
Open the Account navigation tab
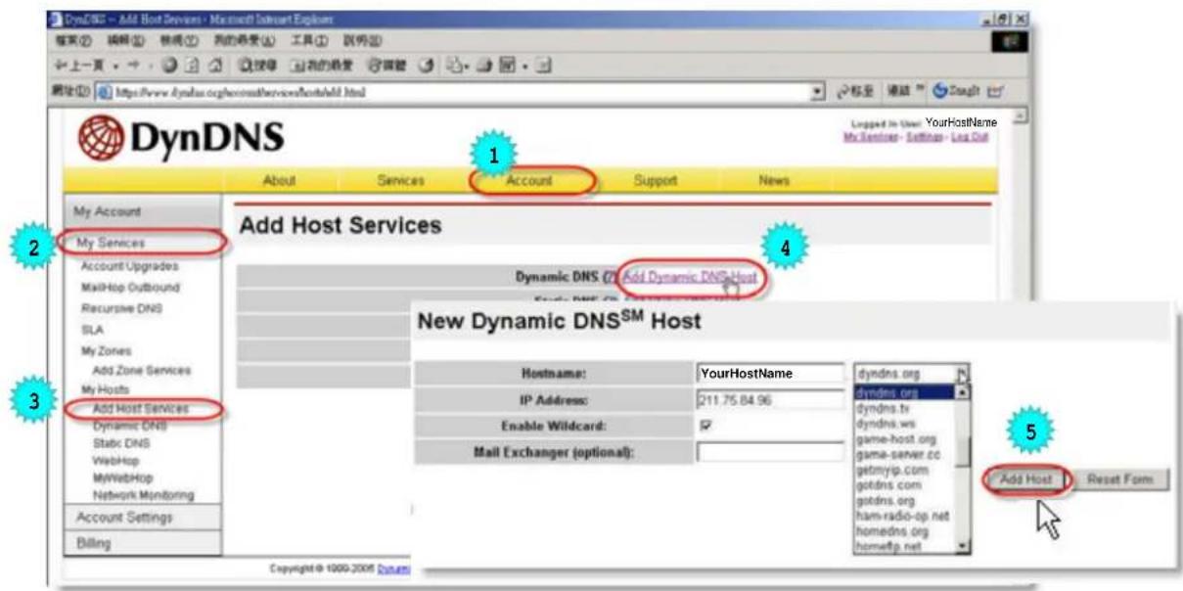[529, 181]
